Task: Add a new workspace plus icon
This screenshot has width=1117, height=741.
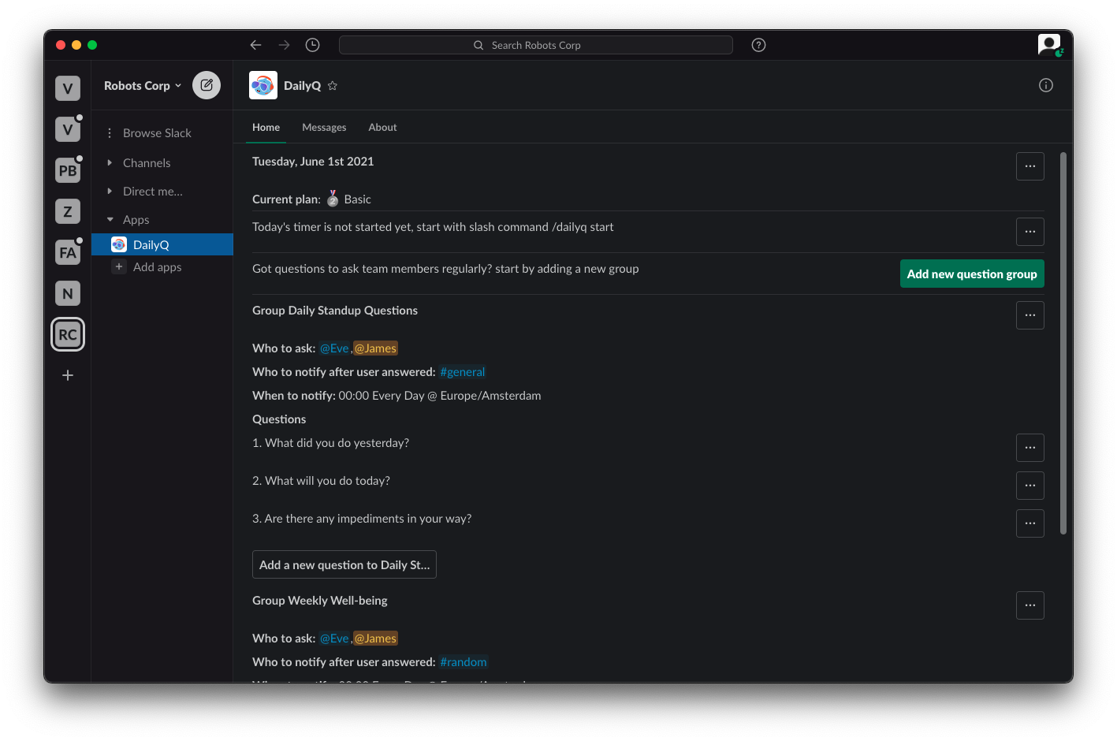Action: [x=68, y=375]
